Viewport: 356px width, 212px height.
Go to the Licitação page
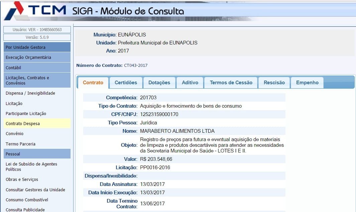[14, 104]
